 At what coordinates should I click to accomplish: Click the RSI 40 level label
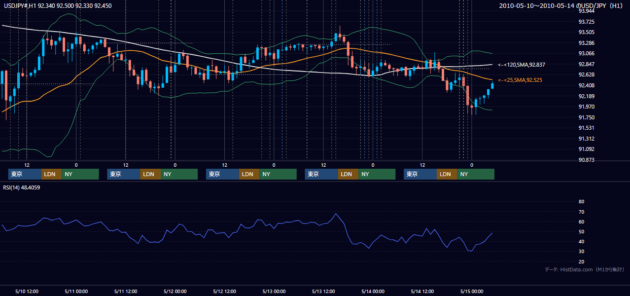(x=581, y=241)
